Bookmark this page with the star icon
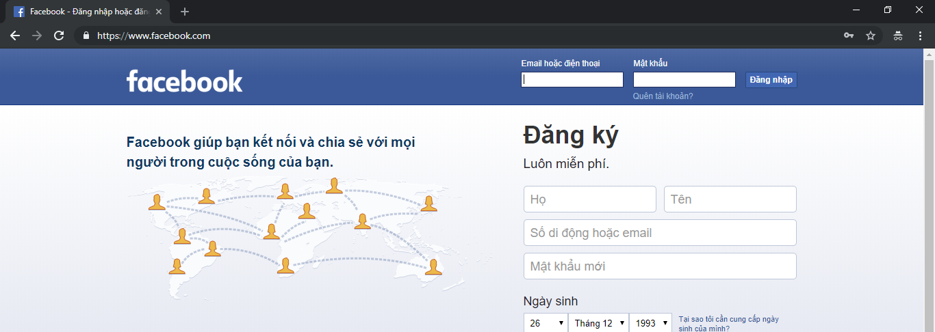The width and height of the screenshot is (935, 332). pyautogui.click(x=871, y=36)
